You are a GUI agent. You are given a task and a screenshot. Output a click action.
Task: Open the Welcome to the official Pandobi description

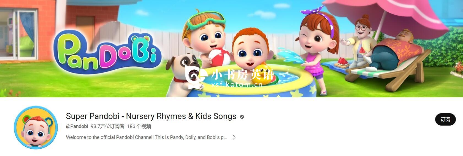146,137
